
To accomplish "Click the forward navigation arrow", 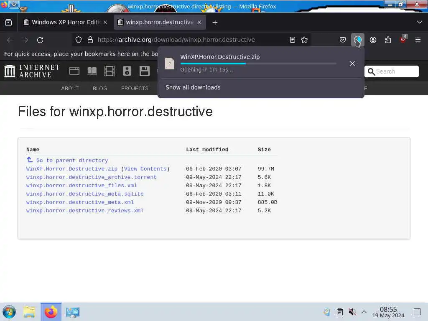I will click(25, 40).
